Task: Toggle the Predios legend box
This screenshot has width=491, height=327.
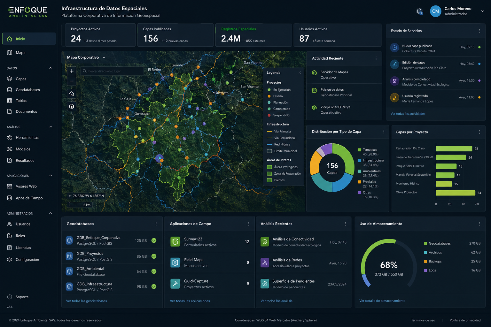Action: [x=269, y=180]
